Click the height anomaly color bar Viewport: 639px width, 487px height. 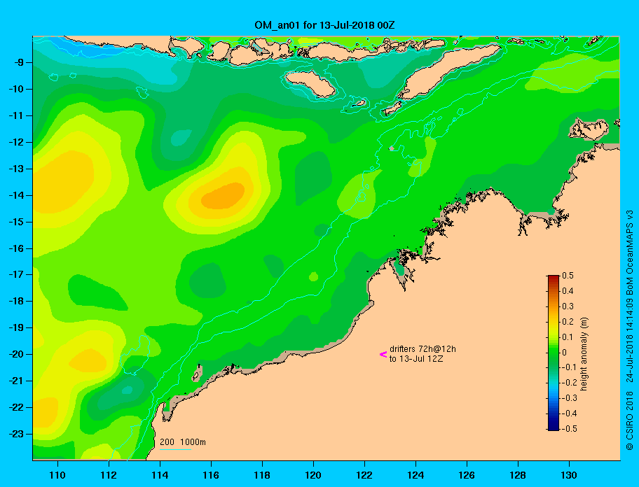pyautogui.click(x=554, y=353)
